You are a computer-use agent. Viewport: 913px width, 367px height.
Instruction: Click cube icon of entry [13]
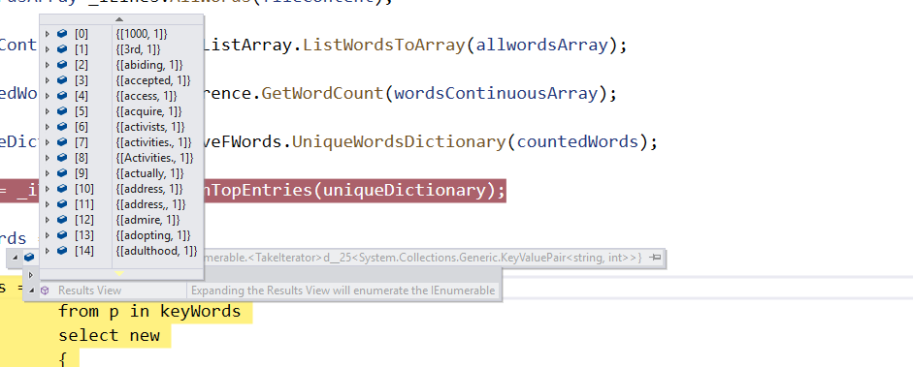(x=62, y=235)
